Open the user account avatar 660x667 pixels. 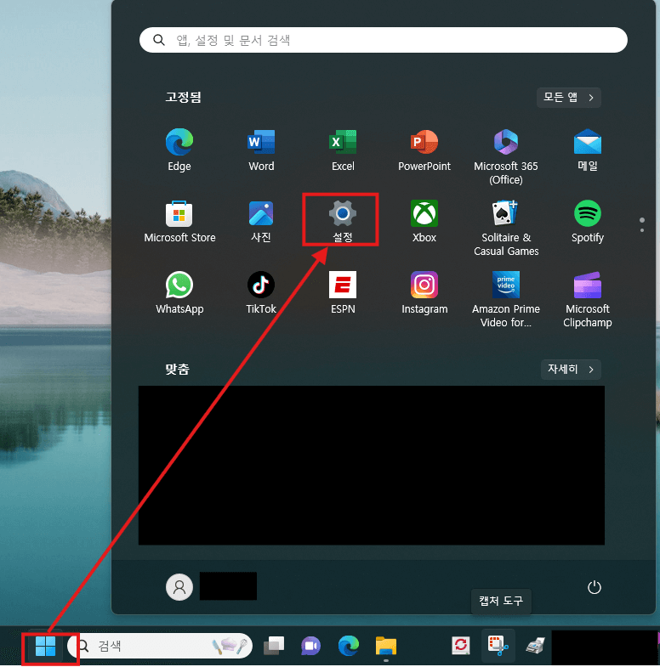179,587
